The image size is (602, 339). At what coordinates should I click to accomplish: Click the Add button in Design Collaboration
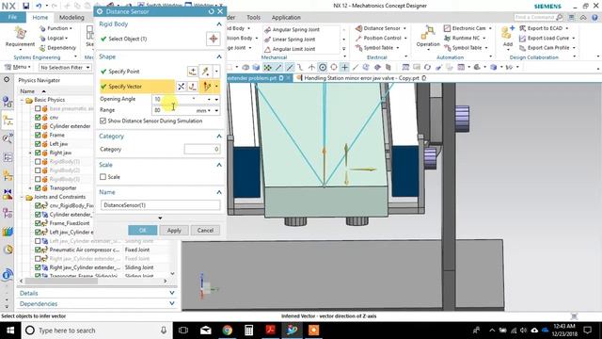point(508,37)
